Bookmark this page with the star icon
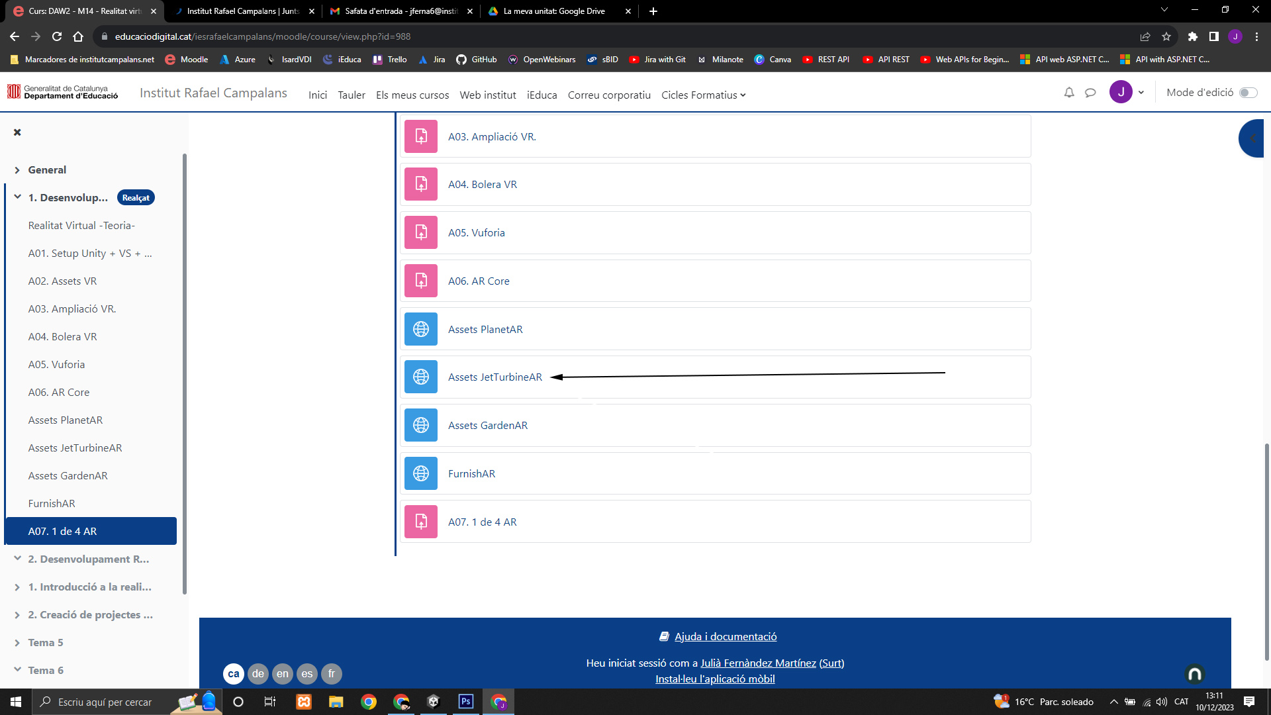1271x715 pixels. click(1166, 36)
